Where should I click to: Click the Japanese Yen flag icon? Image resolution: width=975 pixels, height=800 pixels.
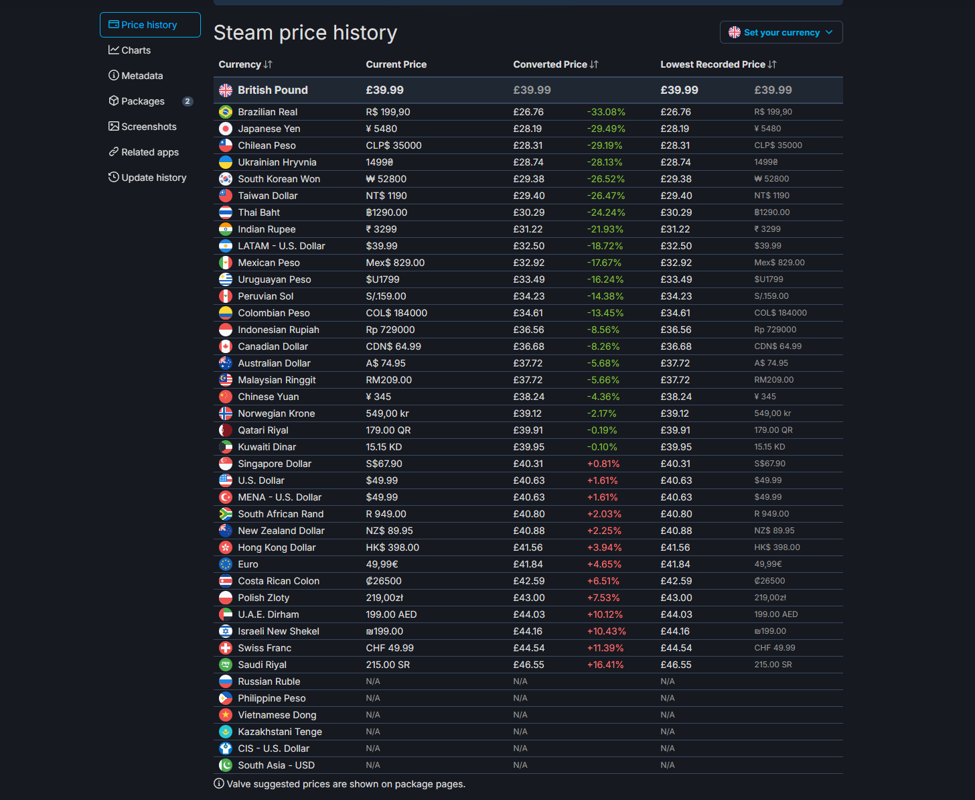coord(226,129)
